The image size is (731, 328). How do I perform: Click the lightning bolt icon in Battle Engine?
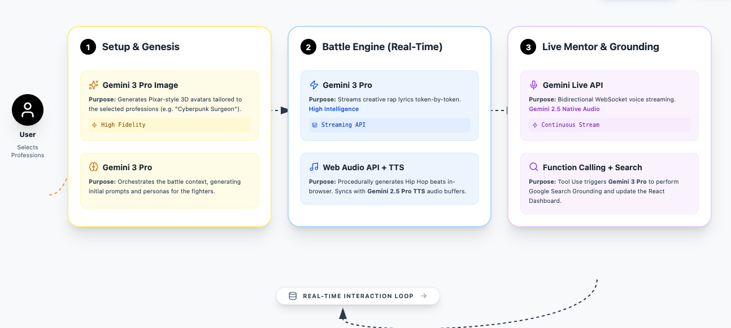click(314, 85)
